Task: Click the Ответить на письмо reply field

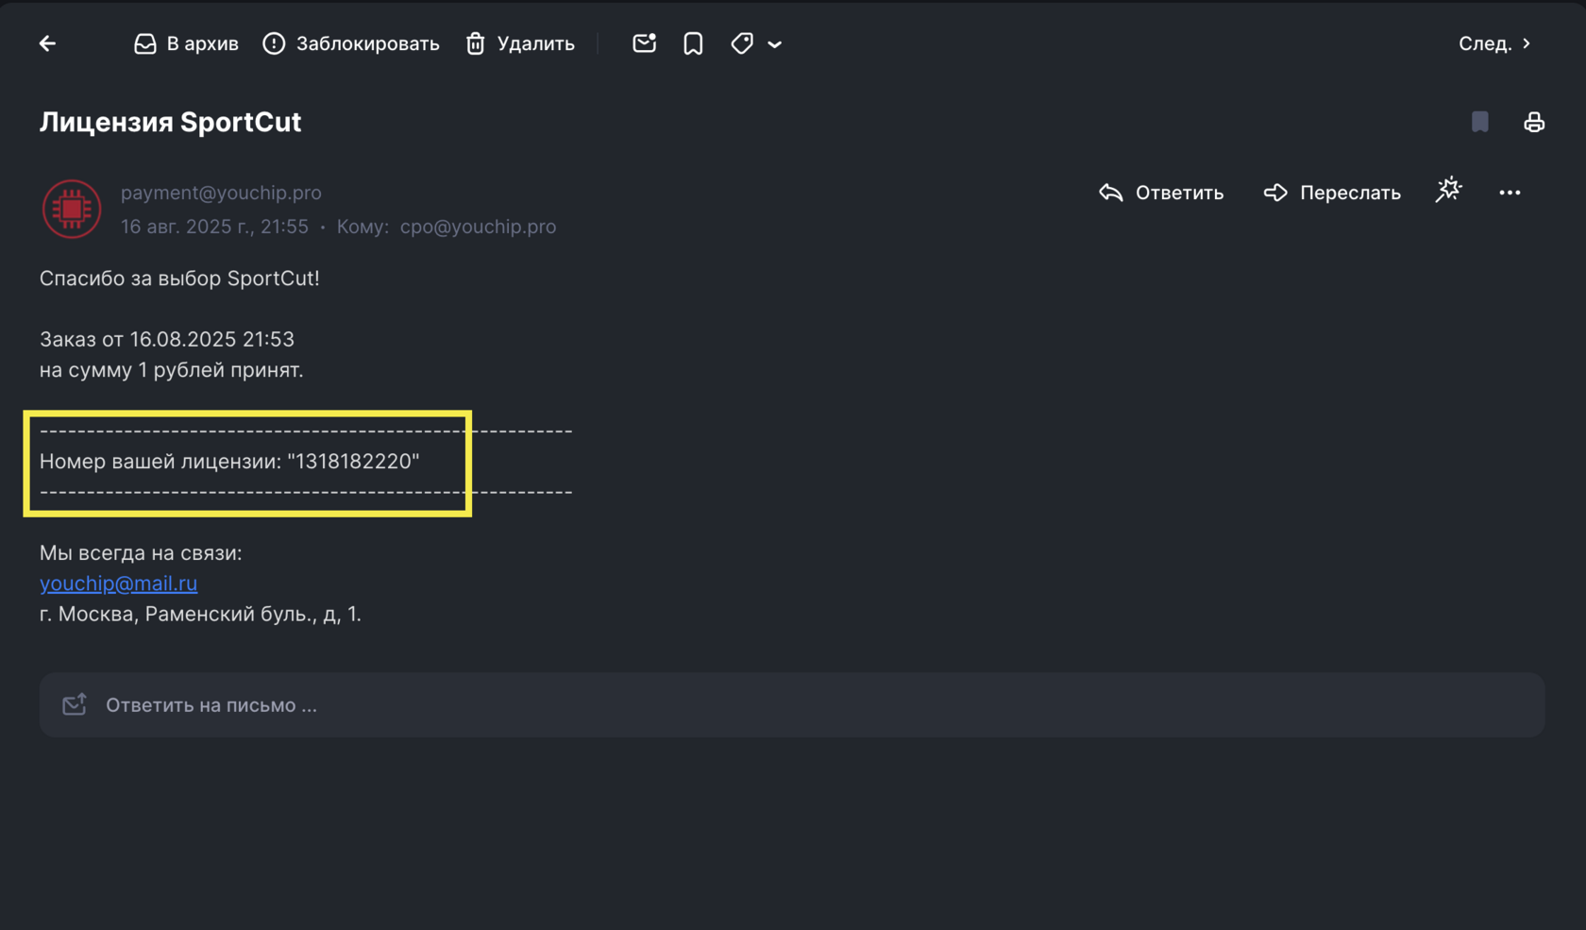Action: 791,705
